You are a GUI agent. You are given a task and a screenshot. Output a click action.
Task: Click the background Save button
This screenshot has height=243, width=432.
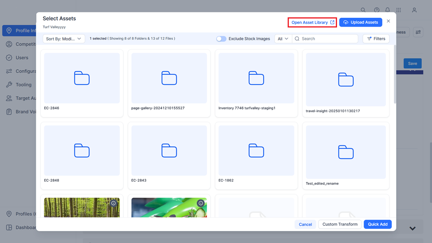click(x=412, y=63)
